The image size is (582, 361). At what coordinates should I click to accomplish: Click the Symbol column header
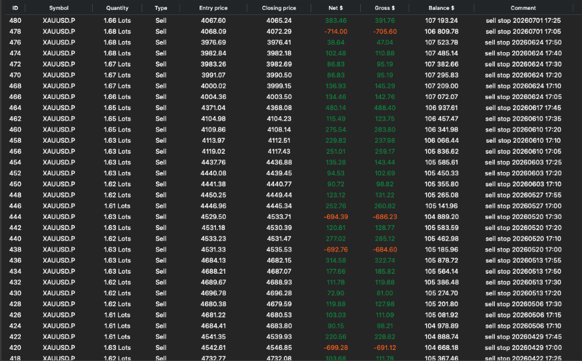tap(59, 8)
